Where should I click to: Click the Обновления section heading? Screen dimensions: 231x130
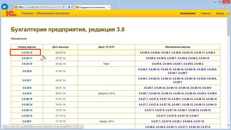(x=19, y=39)
